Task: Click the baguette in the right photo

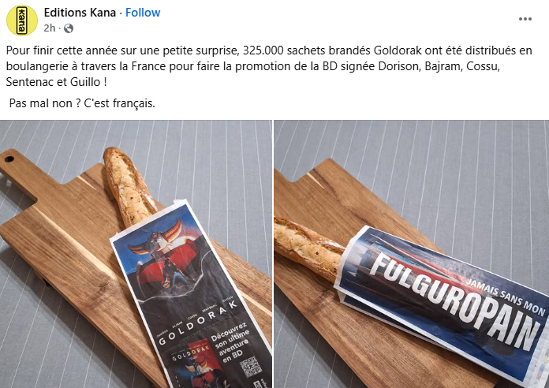Action: pyautogui.click(x=308, y=247)
